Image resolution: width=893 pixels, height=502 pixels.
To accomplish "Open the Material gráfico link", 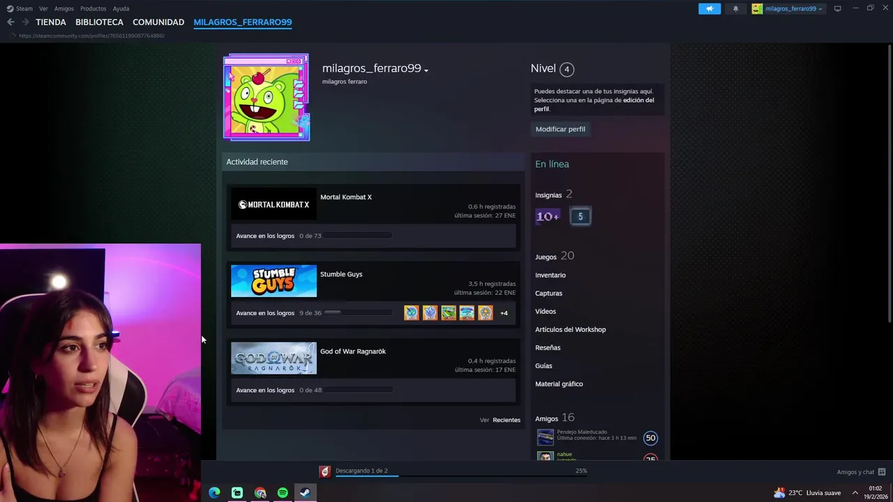I will (x=559, y=384).
